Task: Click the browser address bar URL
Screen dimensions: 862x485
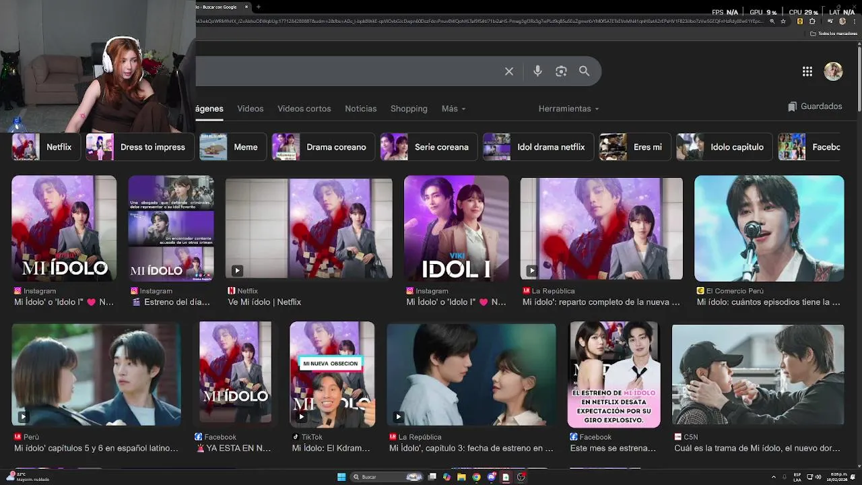Action: (479, 22)
